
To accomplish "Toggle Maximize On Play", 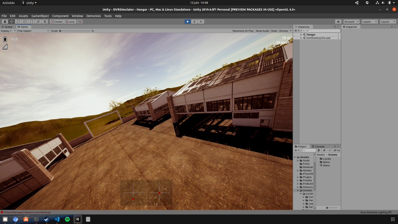I will pyautogui.click(x=243, y=31).
